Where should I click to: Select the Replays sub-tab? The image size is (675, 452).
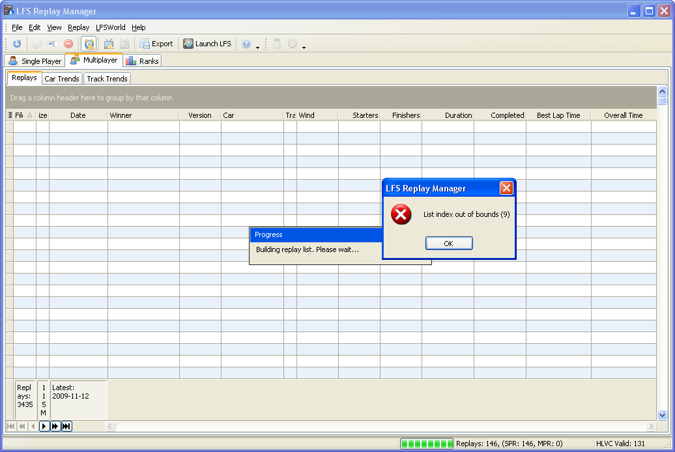click(24, 78)
